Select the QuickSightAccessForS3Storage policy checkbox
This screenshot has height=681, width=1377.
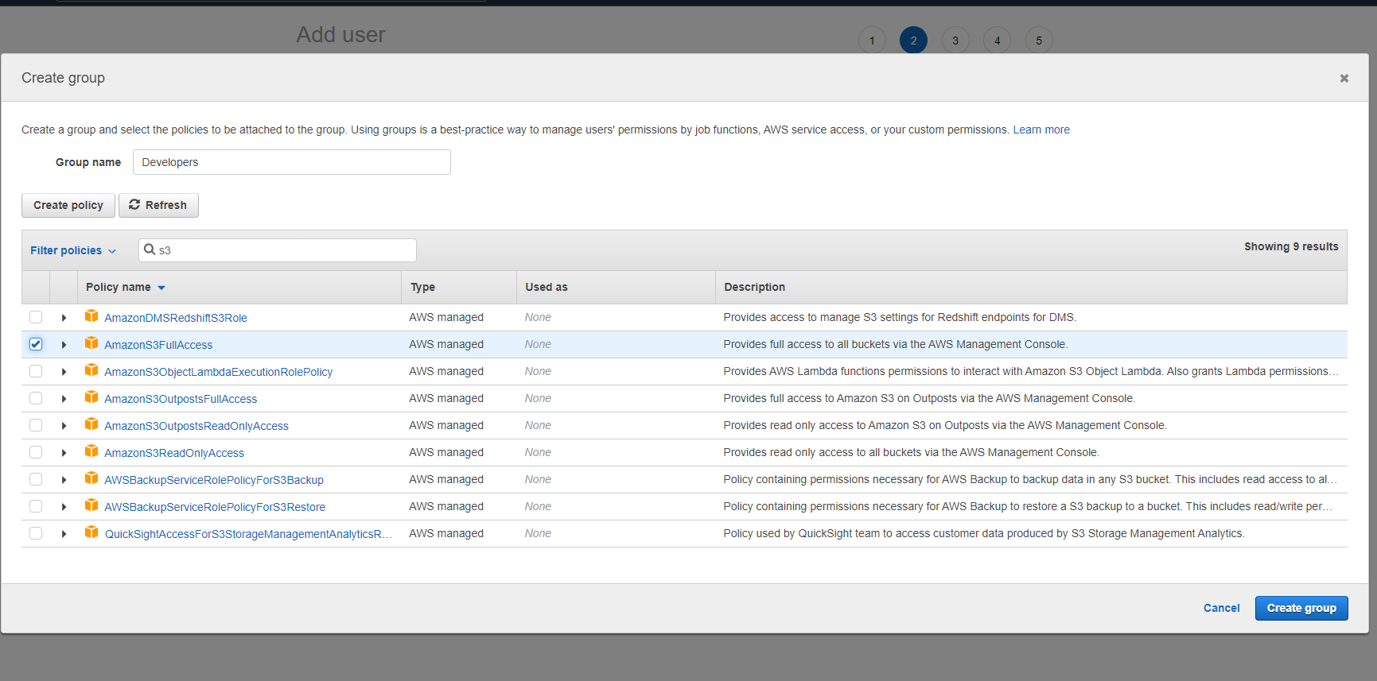pyautogui.click(x=36, y=533)
